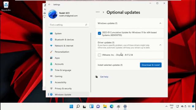
Task: Click the Node1 A13 account name
Action: (x=64, y=13)
